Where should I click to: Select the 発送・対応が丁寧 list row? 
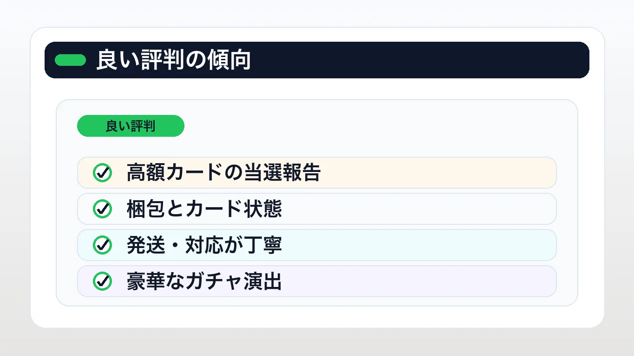[x=317, y=245]
